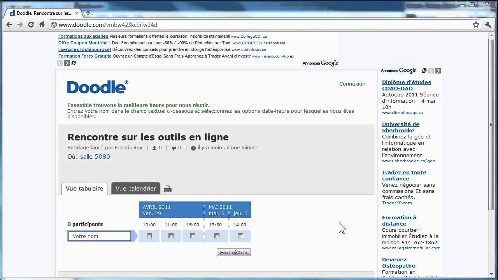Click the Doodle logo
The height and width of the screenshot is (280, 498).
(x=98, y=87)
